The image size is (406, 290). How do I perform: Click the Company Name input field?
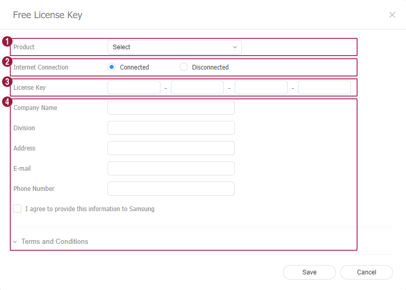pos(171,108)
